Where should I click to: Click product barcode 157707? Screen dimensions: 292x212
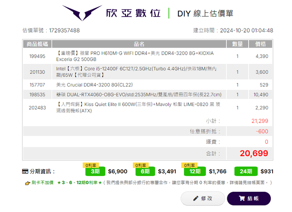click(37, 85)
